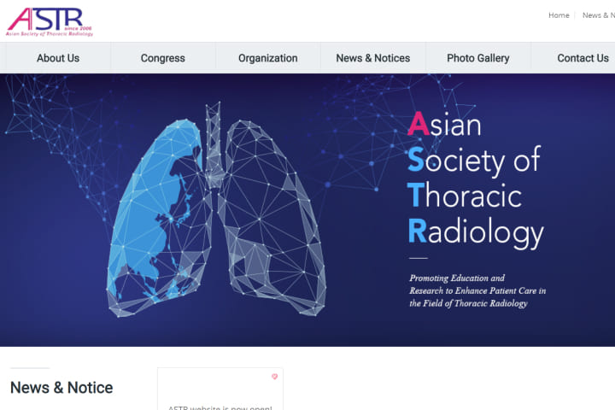Open the News & Notices menu
The image size is (615, 410).
click(x=373, y=58)
